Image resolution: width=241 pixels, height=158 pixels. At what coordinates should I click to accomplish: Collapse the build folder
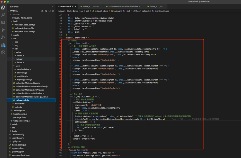(16, 21)
